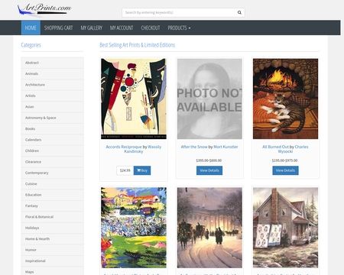This screenshot has height=275, width=344.
Task: Select the Architecture category
Action: tap(52, 85)
